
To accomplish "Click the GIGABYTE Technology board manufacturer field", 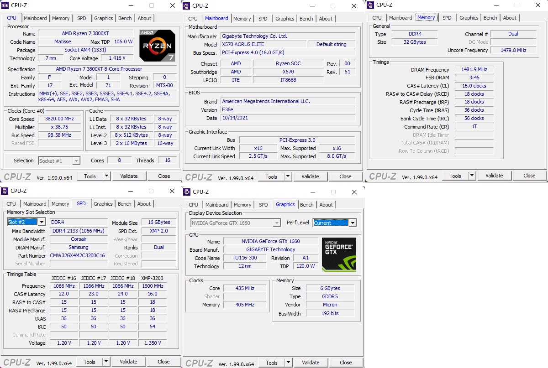I will pos(271,250).
